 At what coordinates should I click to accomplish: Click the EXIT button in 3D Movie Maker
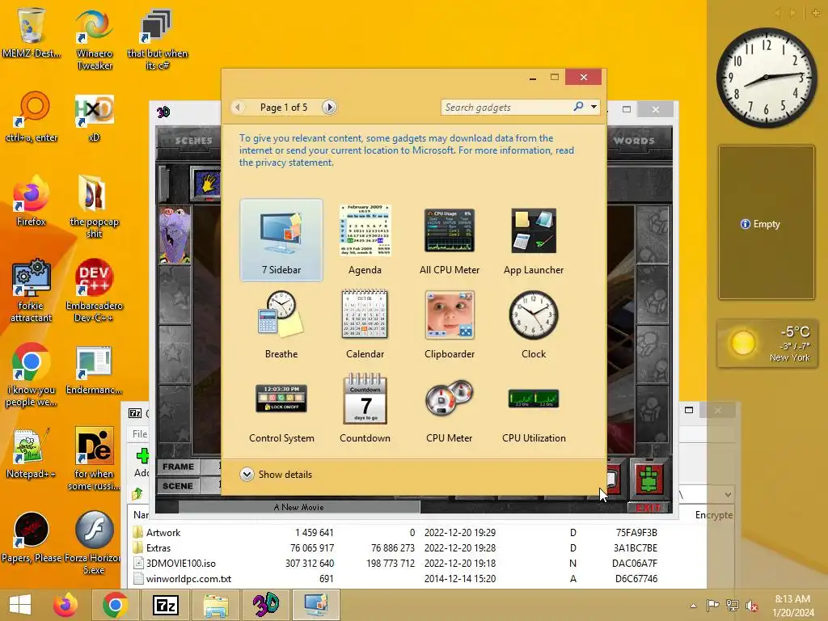pyautogui.click(x=649, y=508)
